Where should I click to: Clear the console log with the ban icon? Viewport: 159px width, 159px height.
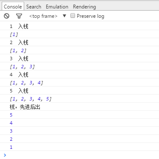coord(6,16)
